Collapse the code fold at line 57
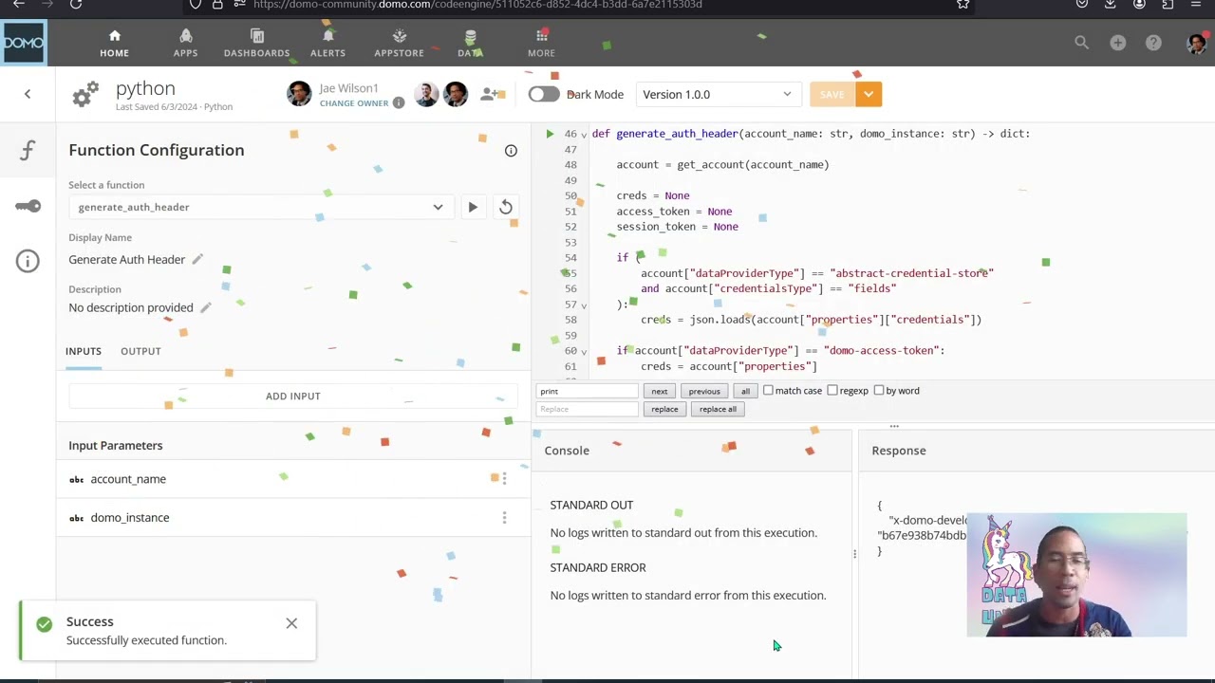 point(584,305)
